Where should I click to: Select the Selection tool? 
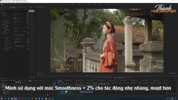[x=53, y=81]
